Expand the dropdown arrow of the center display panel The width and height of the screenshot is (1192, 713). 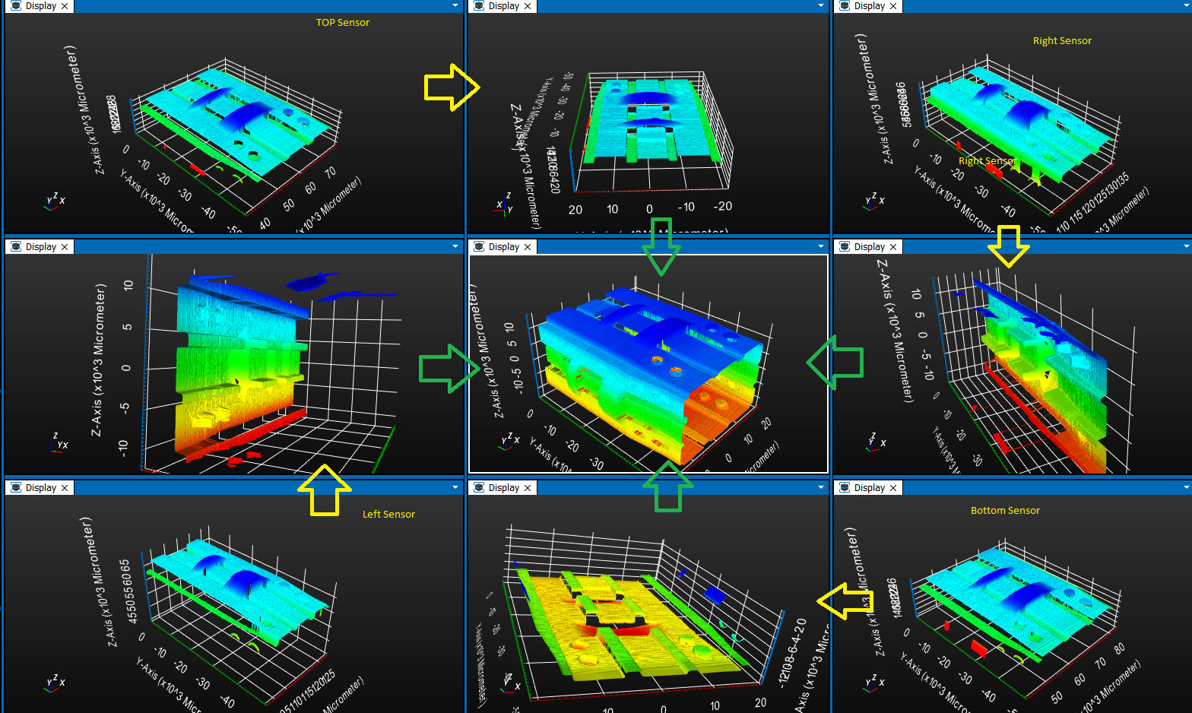pos(820,247)
